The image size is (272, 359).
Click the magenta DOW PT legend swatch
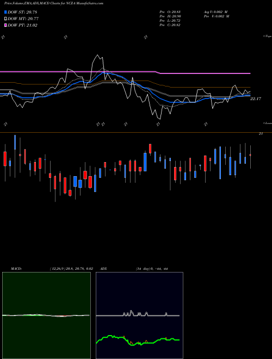6,25
